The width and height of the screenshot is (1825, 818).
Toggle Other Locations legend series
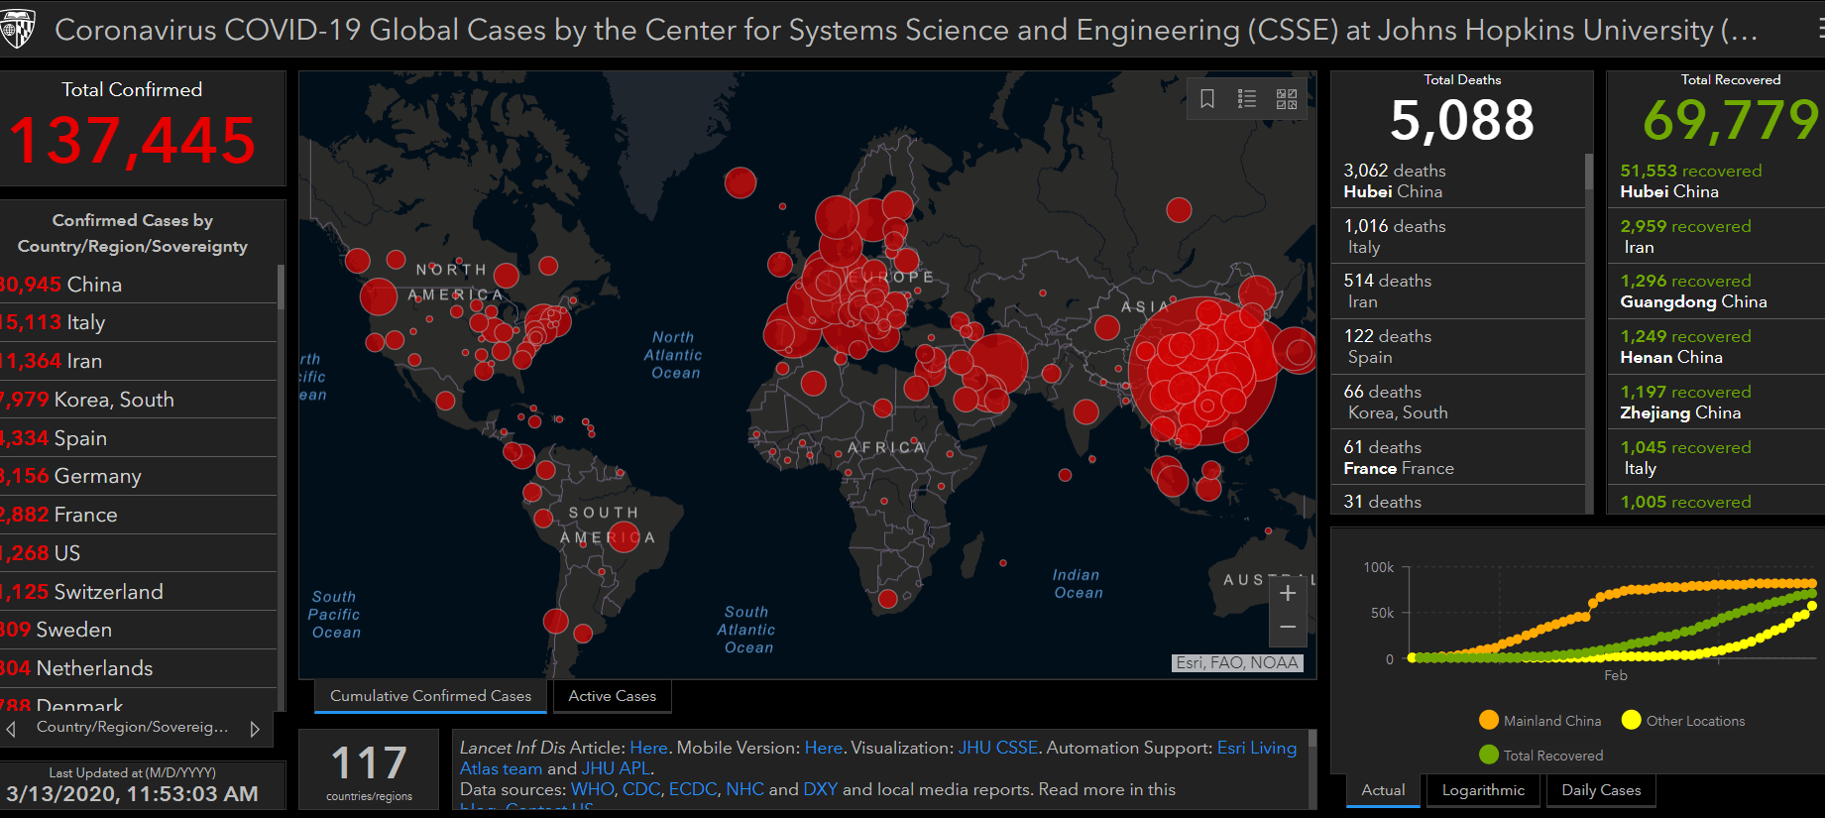click(x=1683, y=721)
